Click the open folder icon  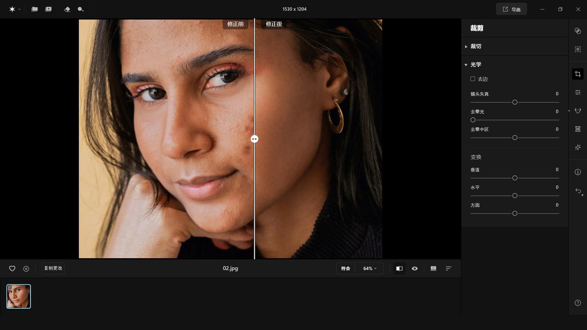35,9
